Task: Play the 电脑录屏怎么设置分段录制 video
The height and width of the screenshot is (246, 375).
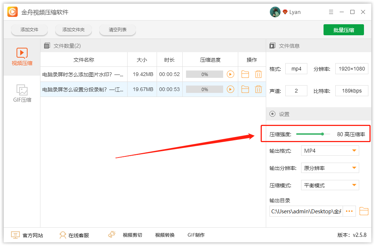Action: 230,89
